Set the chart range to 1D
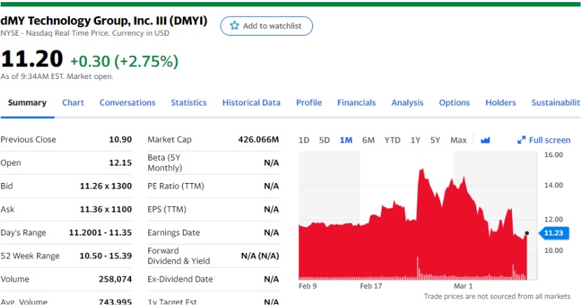 (304, 140)
